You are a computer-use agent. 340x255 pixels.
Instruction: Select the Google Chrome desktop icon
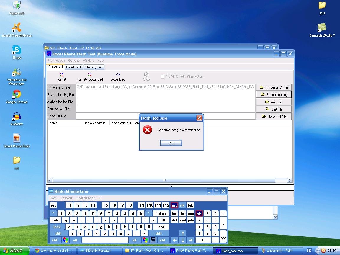[17, 97]
